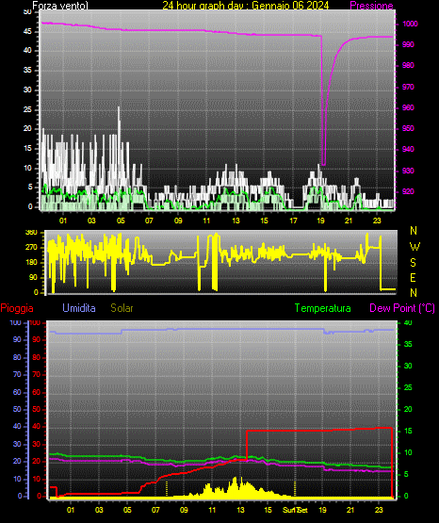Click the E compass direction label

[413, 277]
